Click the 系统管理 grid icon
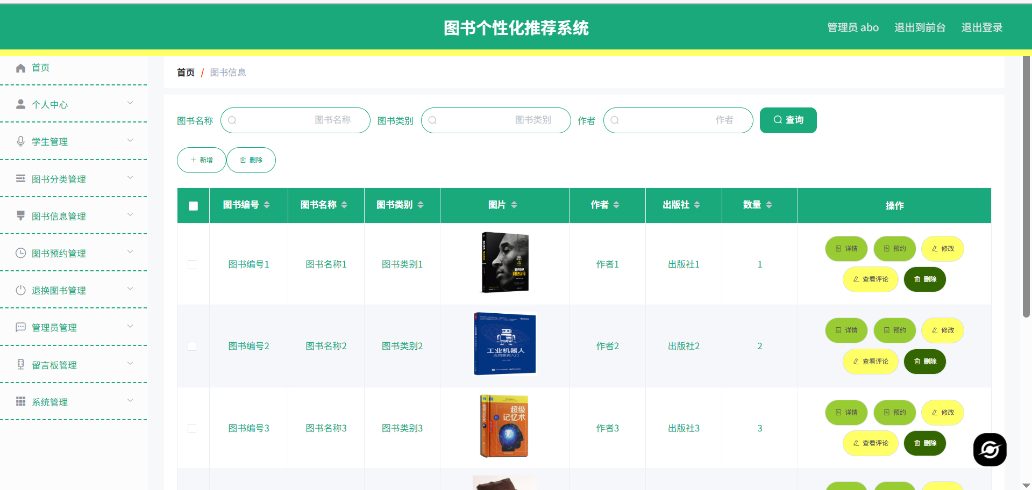Screen dimensions: 1032x490 pos(20,401)
